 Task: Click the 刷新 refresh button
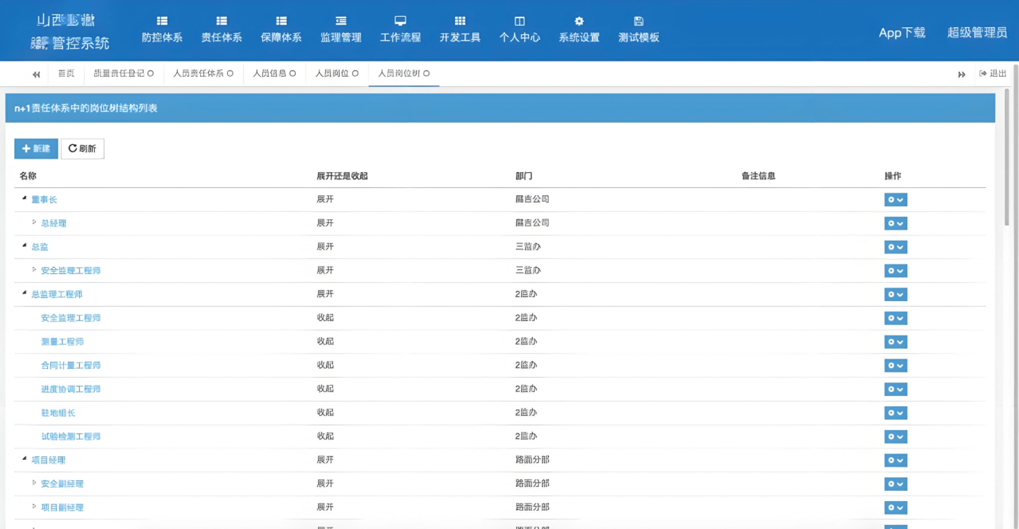pyautogui.click(x=83, y=149)
